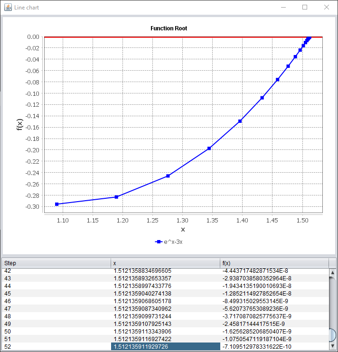The width and height of the screenshot is (338, 352).
Task: Select f(x) value -2.45817144417515E-9
Action: pyautogui.click(x=274, y=324)
